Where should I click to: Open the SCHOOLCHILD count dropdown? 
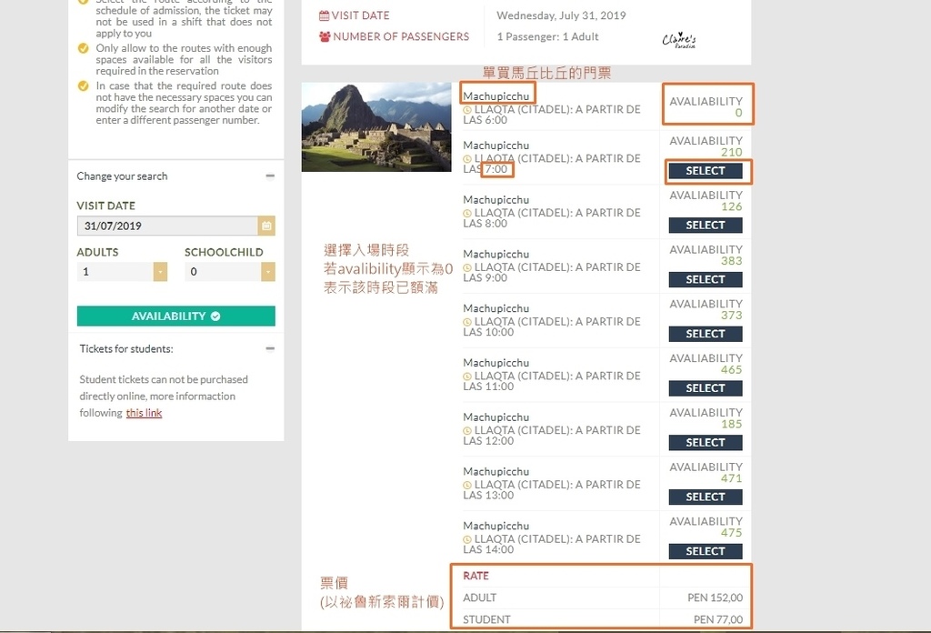(267, 272)
